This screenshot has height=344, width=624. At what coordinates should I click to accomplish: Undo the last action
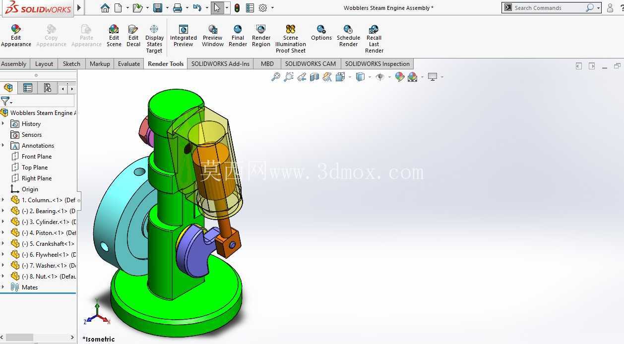[x=197, y=8]
